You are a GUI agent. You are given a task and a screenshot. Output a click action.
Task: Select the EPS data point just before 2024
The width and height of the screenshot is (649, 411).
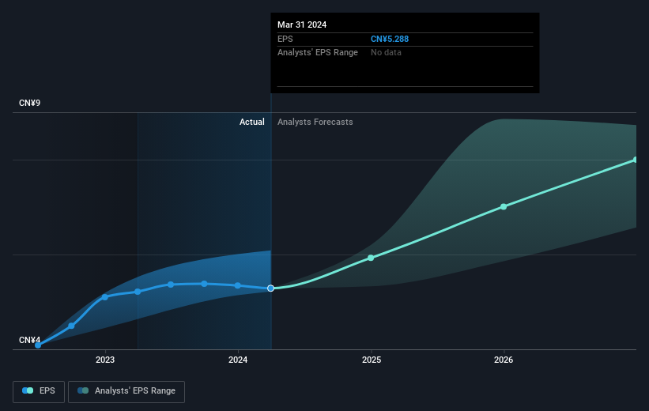click(x=204, y=284)
